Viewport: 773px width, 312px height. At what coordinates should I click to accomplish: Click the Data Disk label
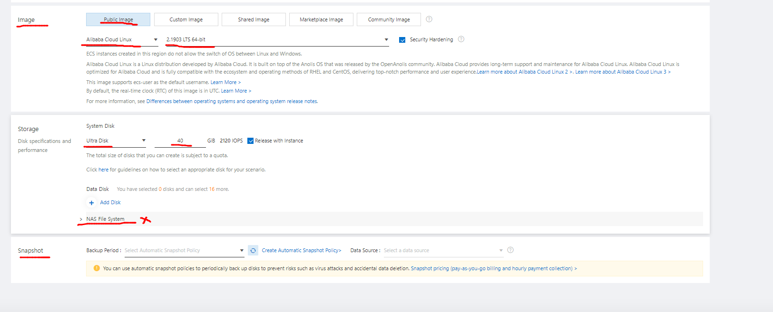pyautogui.click(x=98, y=189)
